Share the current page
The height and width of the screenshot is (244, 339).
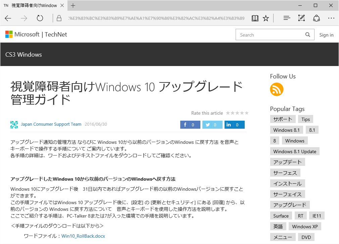(x=316, y=18)
